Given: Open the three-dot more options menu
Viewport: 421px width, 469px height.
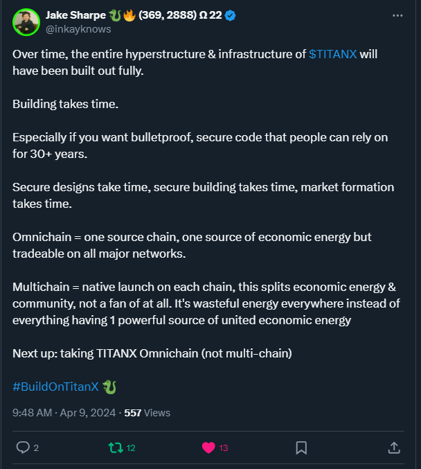Looking at the screenshot, I should pyautogui.click(x=397, y=15).
